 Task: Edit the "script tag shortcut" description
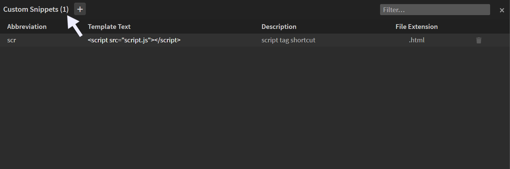pyautogui.click(x=288, y=40)
